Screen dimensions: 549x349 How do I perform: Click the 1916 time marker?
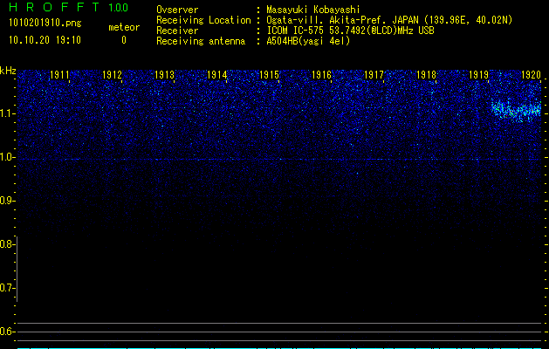[321, 75]
